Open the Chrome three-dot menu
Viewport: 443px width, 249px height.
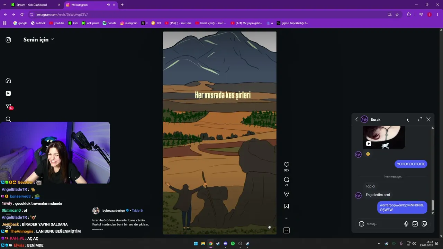click(x=438, y=15)
